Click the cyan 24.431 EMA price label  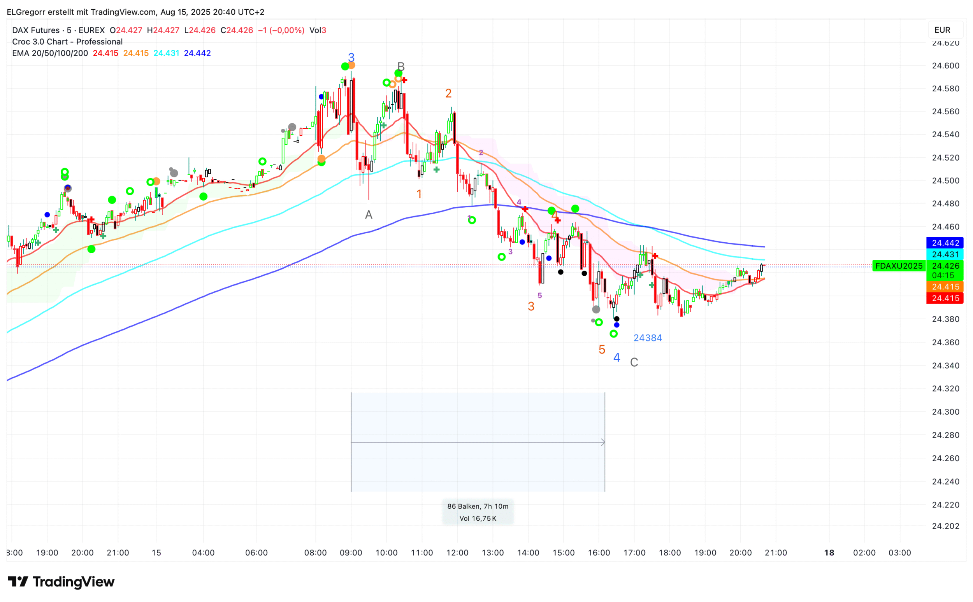(945, 254)
